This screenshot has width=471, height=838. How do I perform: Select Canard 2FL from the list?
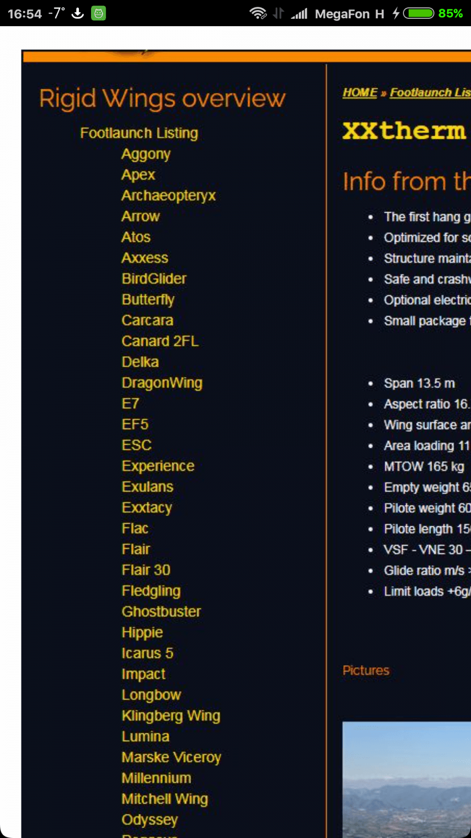click(160, 341)
